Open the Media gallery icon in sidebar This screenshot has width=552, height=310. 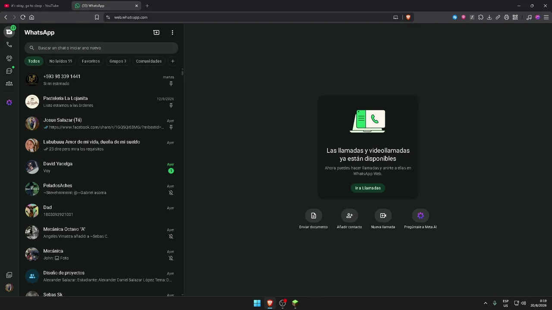pyautogui.click(x=9, y=275)
